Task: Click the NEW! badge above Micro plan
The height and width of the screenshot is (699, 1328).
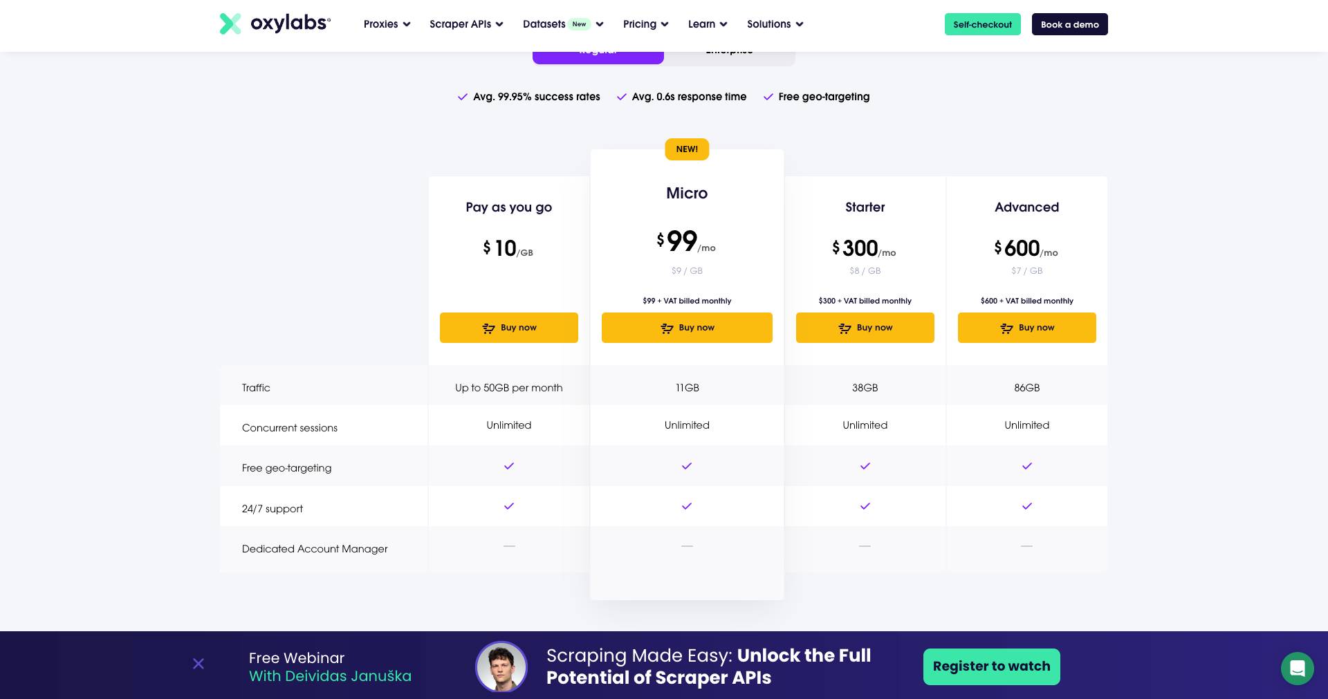Action: point(686,149)
